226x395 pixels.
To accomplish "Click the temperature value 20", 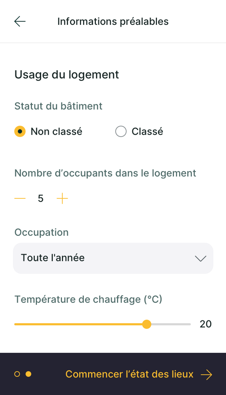I will tap(206, 324).
